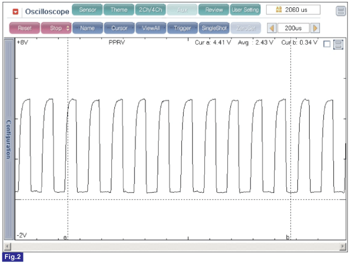This screenshot has width=350, height=263.
Task: Click the horizontal scrollbar track
Action: coord(175,246)
